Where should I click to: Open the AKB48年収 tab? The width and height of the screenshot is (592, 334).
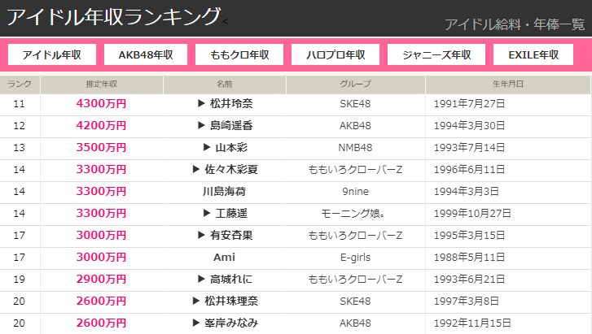click(x=146, y=54)
